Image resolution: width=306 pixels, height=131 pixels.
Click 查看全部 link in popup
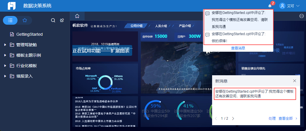click(286, 119)
